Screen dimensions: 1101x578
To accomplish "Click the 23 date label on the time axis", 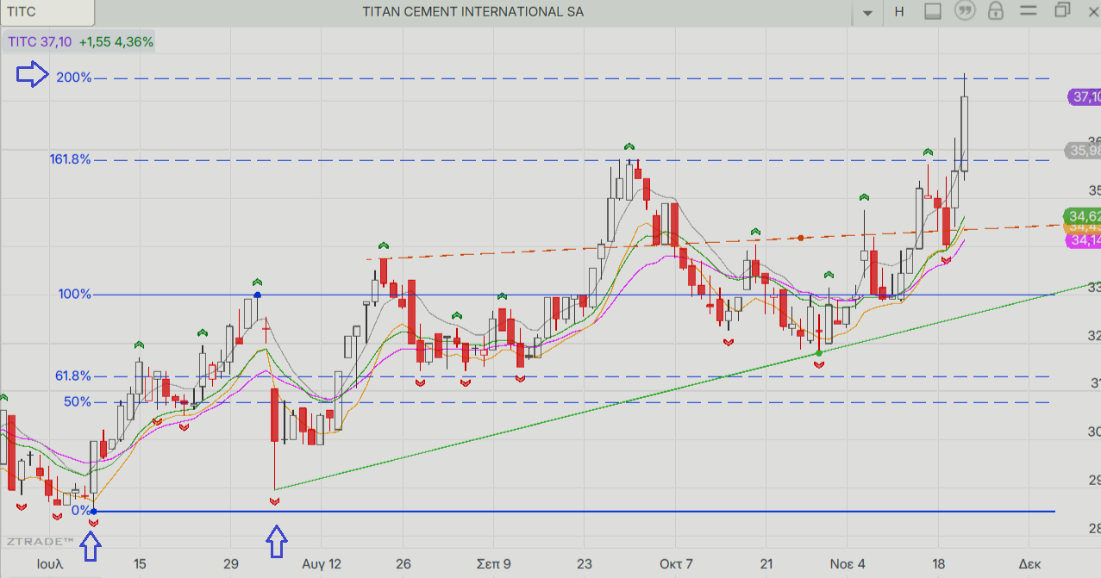I will [584, 564].
